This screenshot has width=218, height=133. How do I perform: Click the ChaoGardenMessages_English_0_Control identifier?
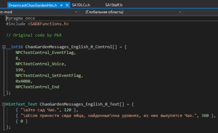coord(69,47)
